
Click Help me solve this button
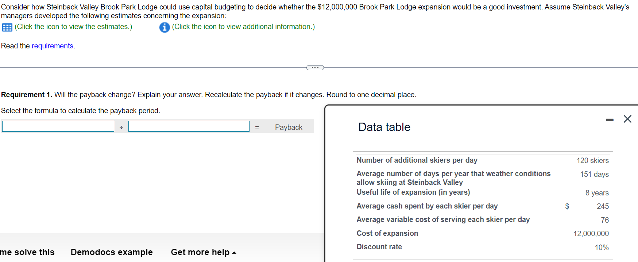pyautogui.click(x=27, y=252)
